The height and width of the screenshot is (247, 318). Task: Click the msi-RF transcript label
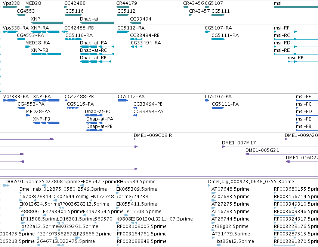pos(281,28)
